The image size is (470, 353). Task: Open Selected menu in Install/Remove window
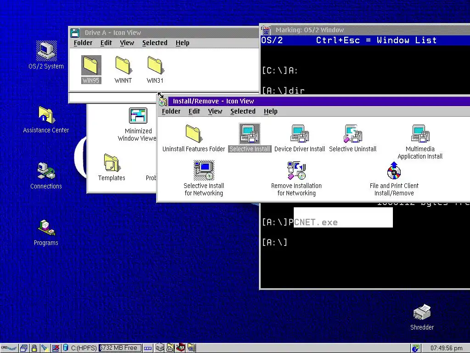(243, 111)
